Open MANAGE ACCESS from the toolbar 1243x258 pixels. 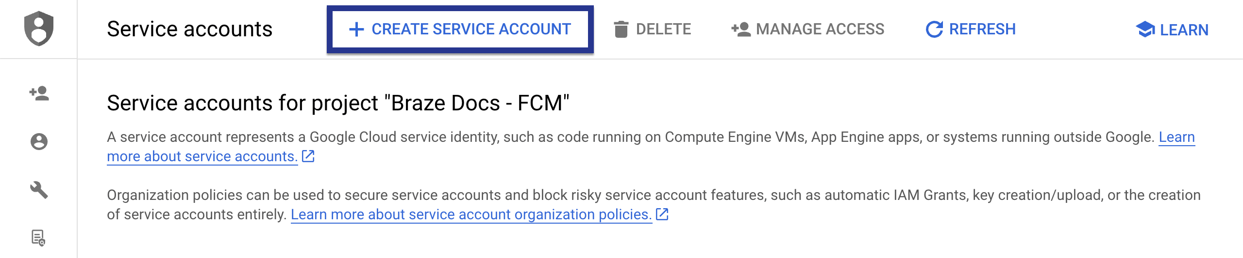point(820,30)
